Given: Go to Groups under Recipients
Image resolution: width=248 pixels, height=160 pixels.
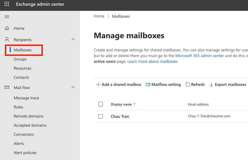Looking at the screenshot, I should (x=20, y=59).
